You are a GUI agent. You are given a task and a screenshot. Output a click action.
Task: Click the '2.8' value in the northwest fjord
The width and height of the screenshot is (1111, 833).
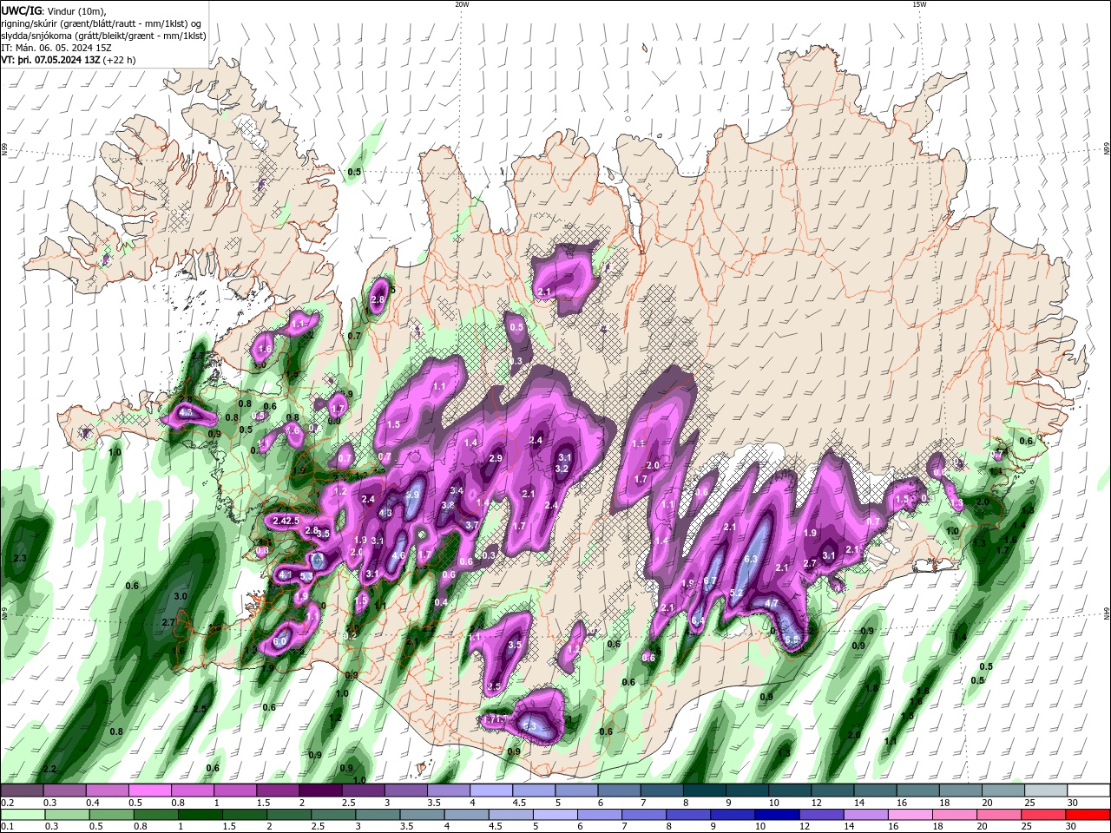pos(378,300)
